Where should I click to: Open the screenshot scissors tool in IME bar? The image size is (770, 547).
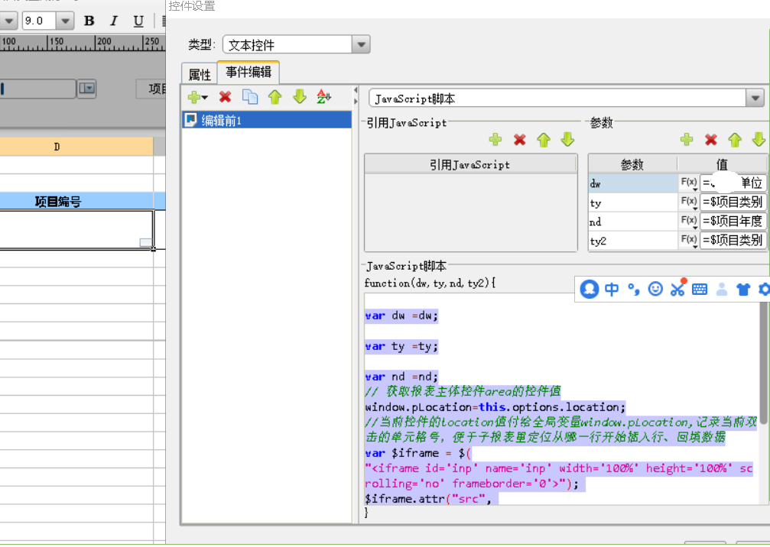(677, 289)
